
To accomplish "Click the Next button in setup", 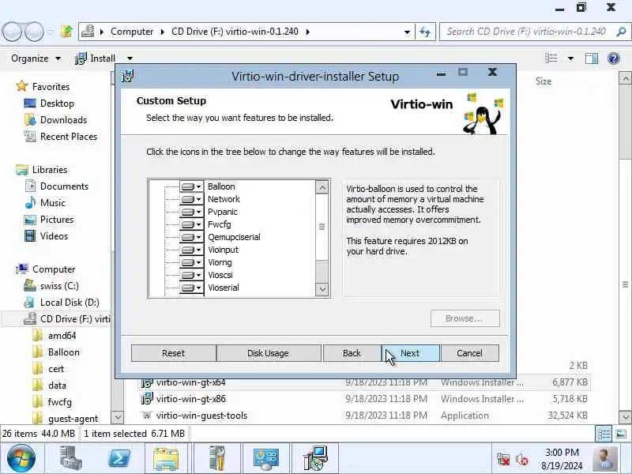I will (410, 353).
